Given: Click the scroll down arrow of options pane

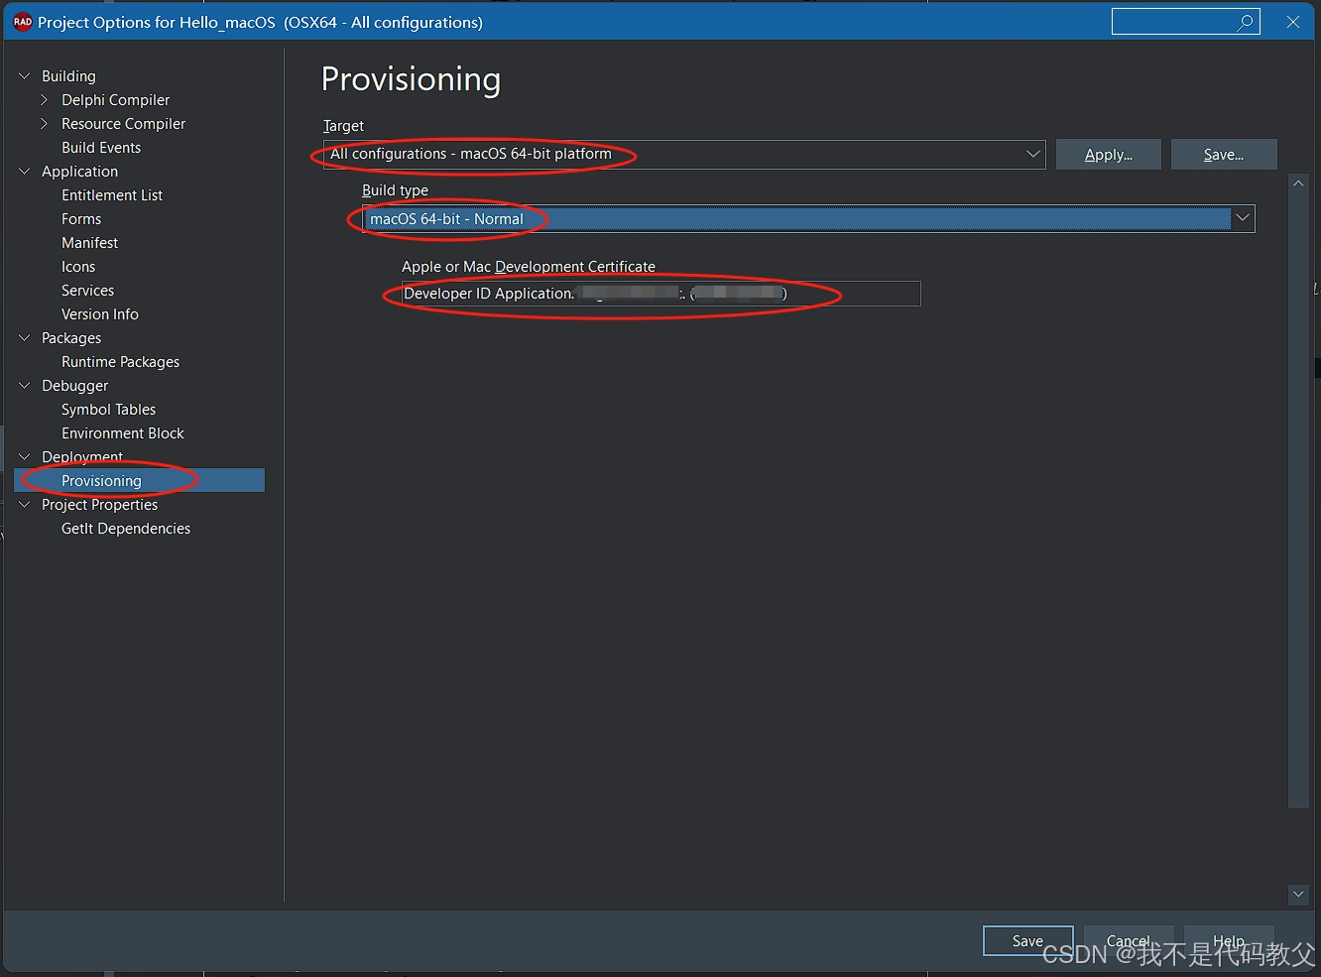Looking at the screenshot, I should (x=1298, y=894).
